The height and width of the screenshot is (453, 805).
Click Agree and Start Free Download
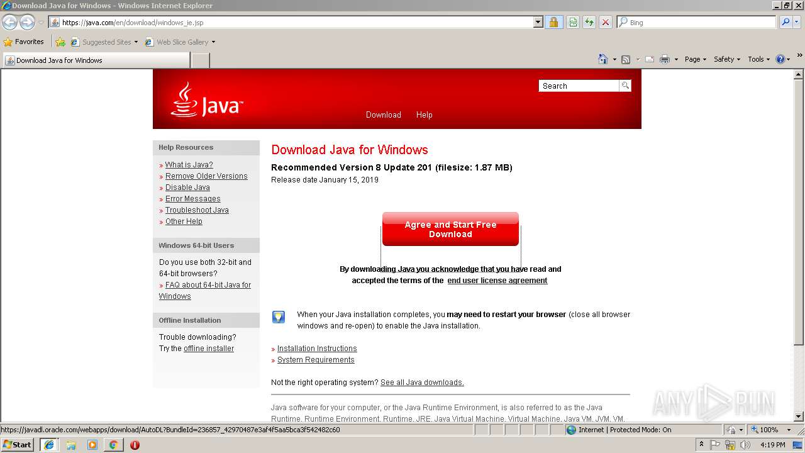point(450,229)
